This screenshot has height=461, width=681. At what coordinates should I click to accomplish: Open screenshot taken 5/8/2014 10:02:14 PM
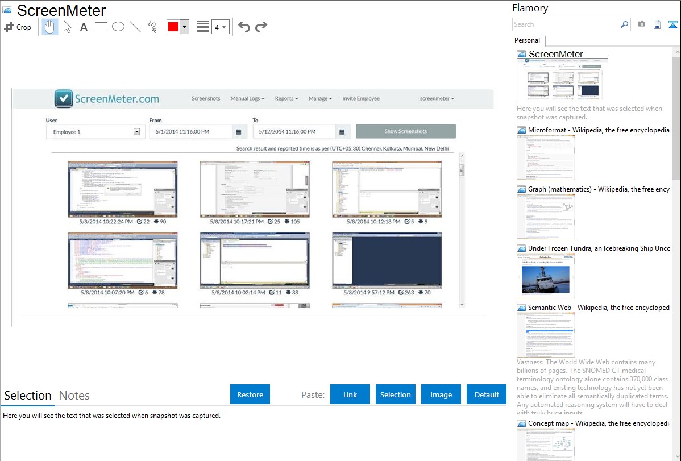255,260
